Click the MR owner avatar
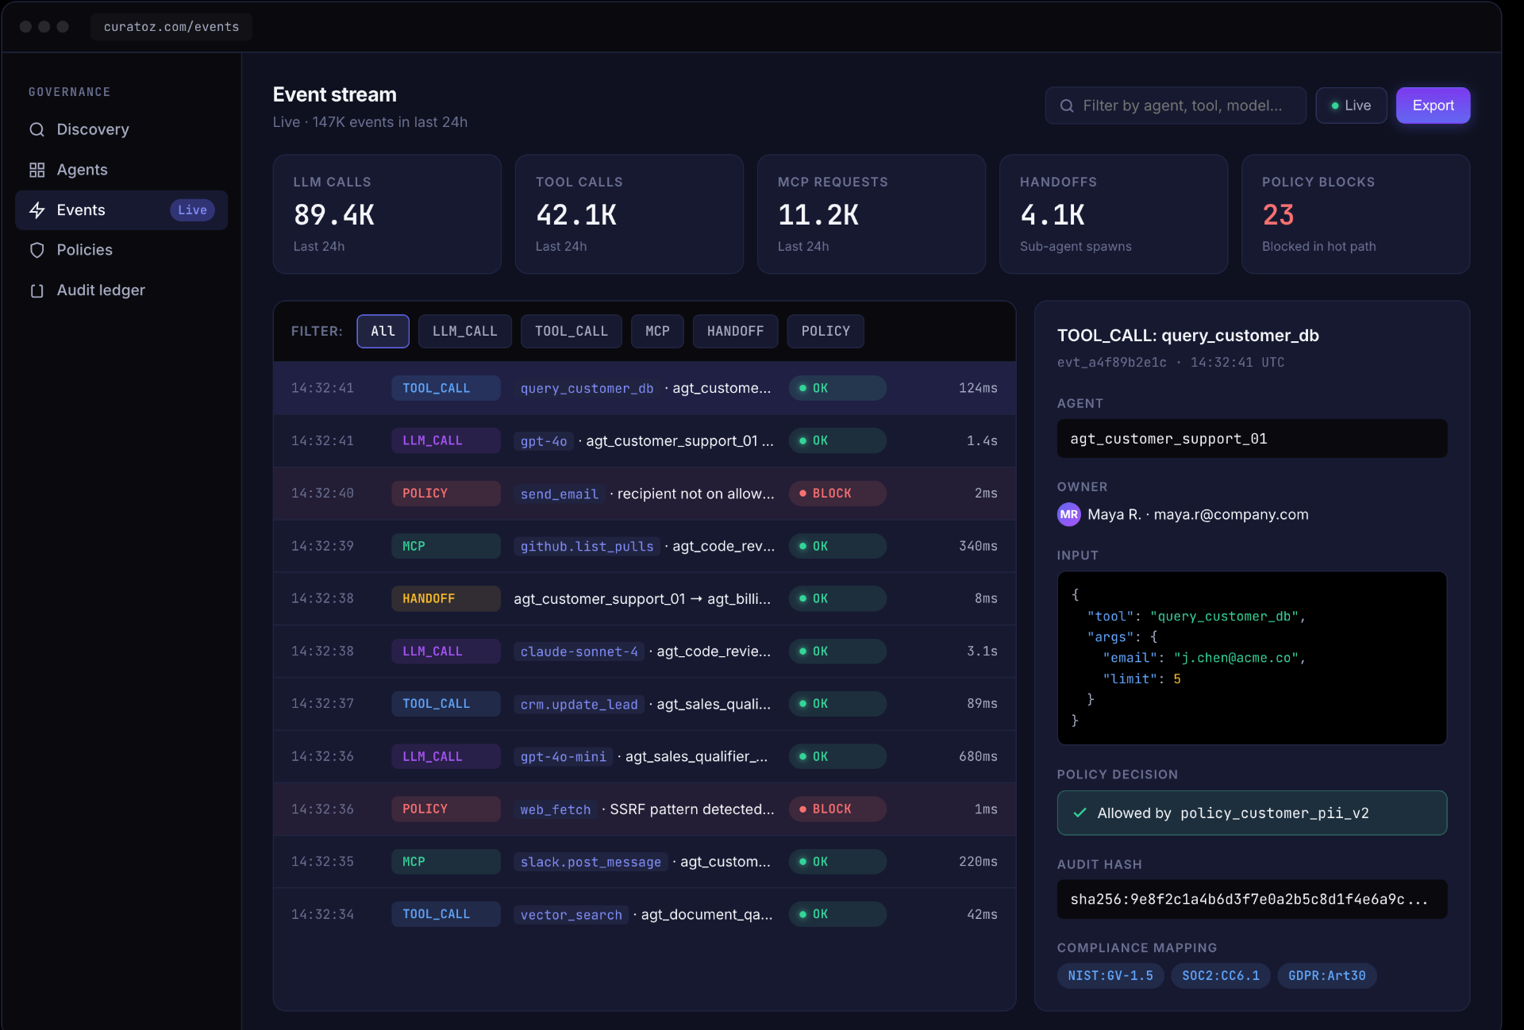 coord(1068,514)
